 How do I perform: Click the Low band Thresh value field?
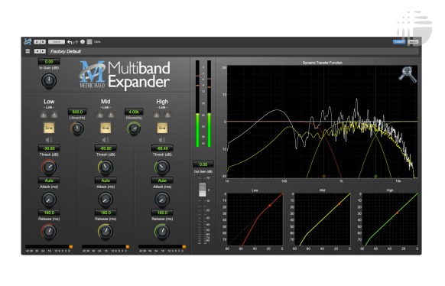coord(49,148)
